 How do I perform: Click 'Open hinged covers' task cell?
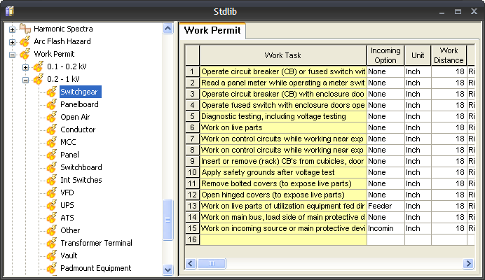coord(283,195)
